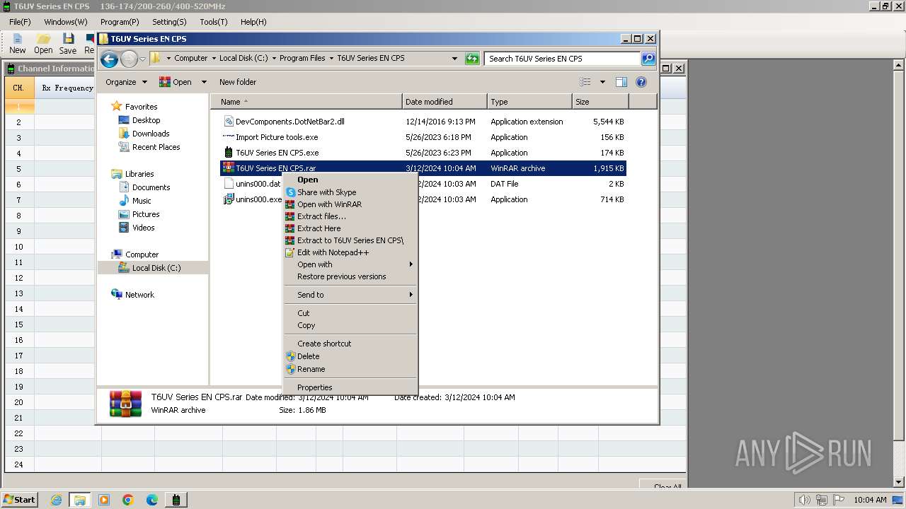This screenshot has width=906, height=509.
Task: Click the Windows Start button
Action: tap(19, 500)
